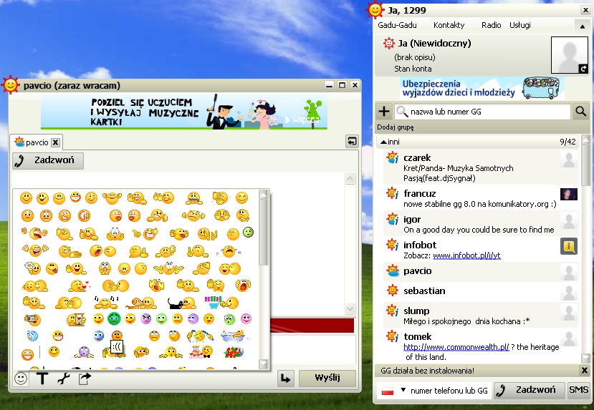The width and height of the screenshot is (594, 410).
Task: Focus the nazwa lub numer GG search field
Action: (x=483, y=112)
